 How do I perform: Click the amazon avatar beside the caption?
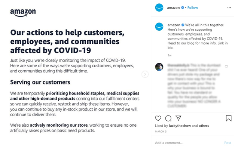159,27
